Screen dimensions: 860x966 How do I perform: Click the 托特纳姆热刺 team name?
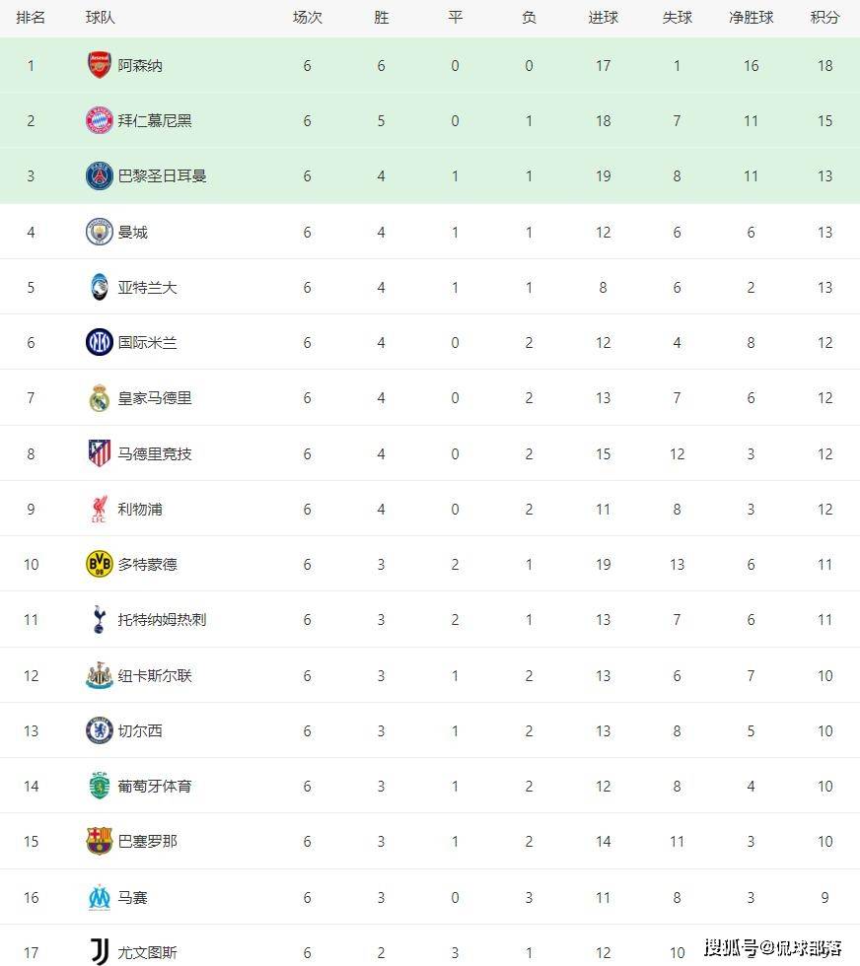(x=162, y=620)
